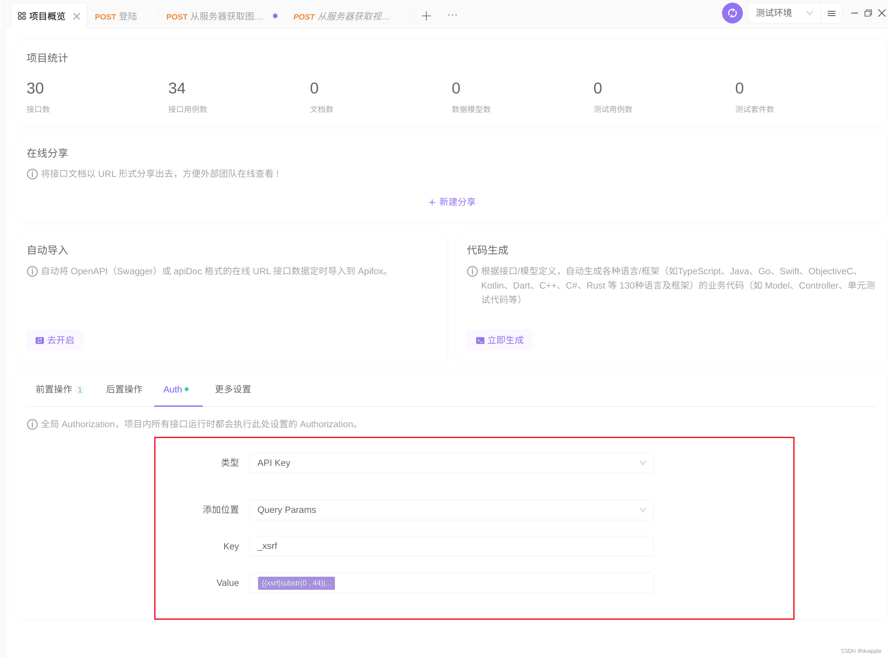This screenshot has height=658, width=888.
Task: Switch to the 后置操作 tab
Action: 124,389
